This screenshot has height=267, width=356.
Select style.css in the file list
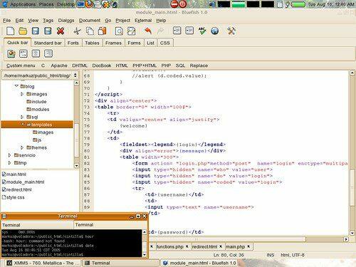pos(14,197)
